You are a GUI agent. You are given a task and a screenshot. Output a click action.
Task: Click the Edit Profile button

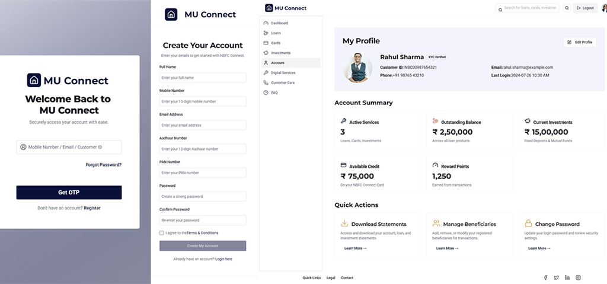tap(580, 42)
